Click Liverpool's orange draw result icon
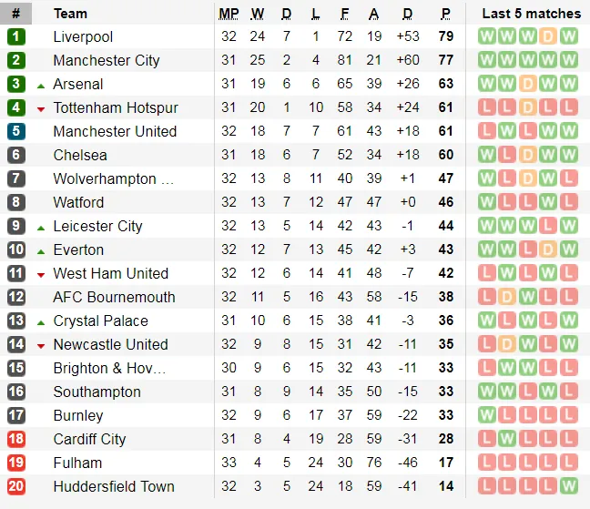 (548, 37)
